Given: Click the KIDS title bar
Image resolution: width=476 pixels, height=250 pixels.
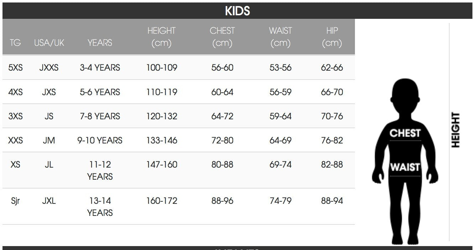Looking at the screenshot, I should 237,11.
